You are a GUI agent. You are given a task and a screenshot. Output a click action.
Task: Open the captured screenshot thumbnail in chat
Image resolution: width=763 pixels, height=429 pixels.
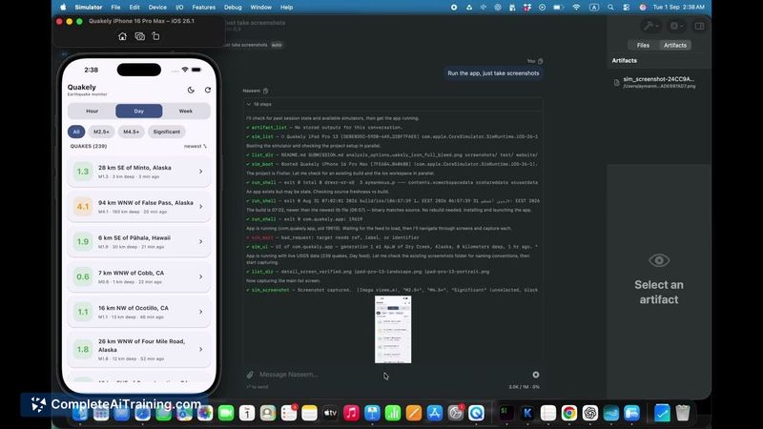coord(393,329)
